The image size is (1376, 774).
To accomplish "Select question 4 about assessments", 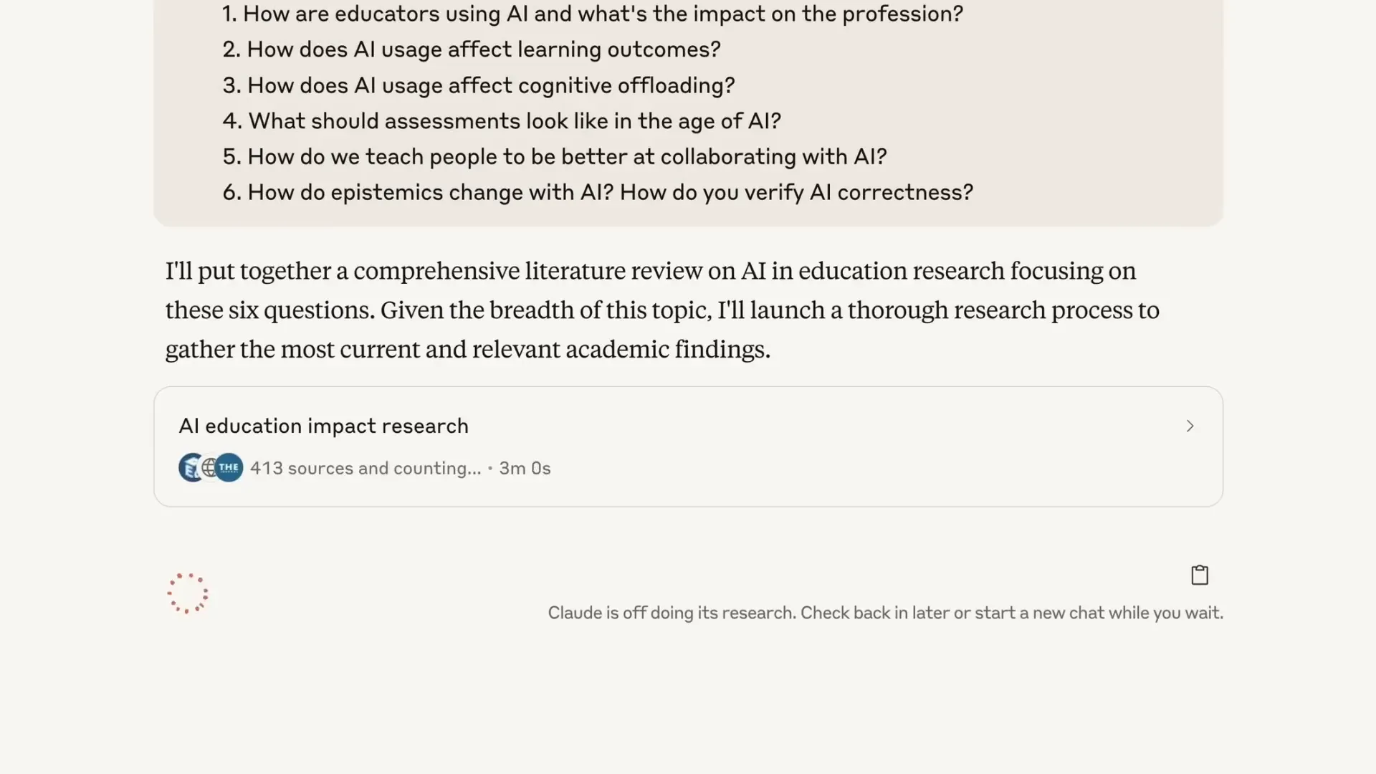I will point(502,121).
